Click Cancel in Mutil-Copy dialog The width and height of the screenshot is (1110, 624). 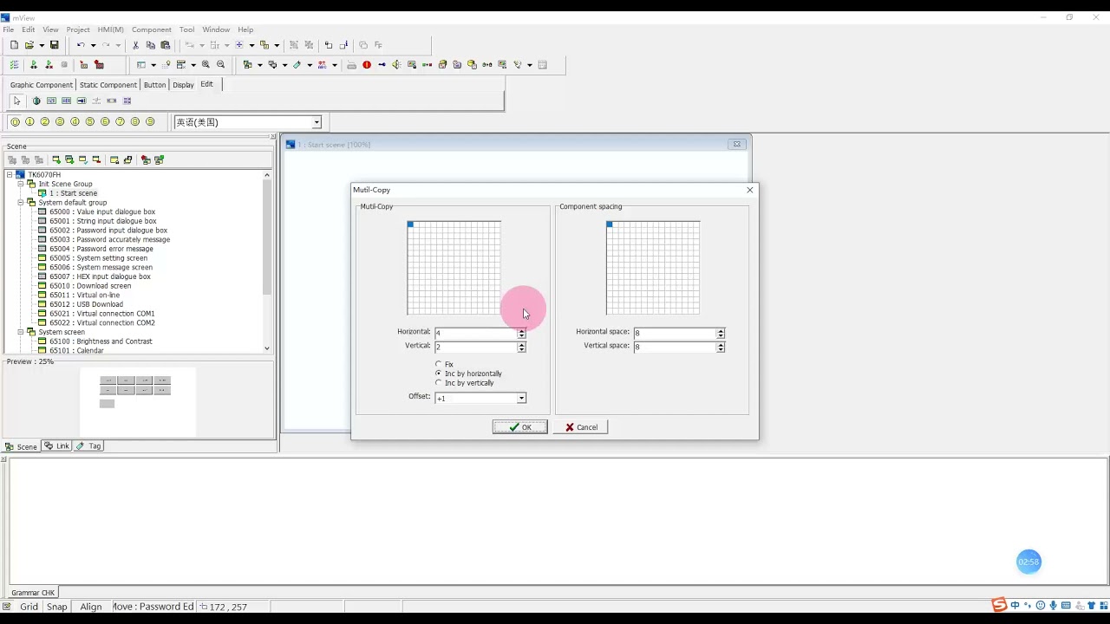click(581, 427)
